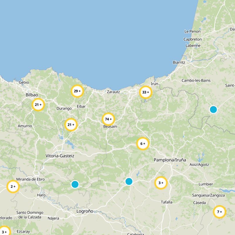Open the 3+ cluster south of Pamplona/Iruña
Viewport: 235px width, 235px height.
point(161,183)
